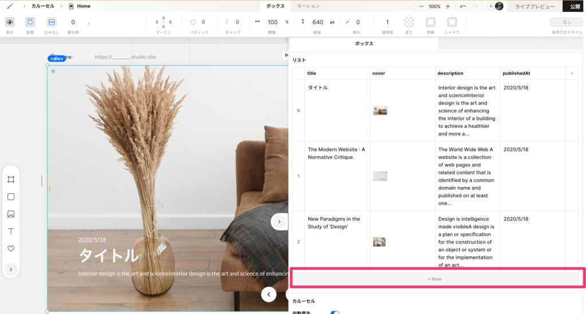Open cover thumbnail in row 1
586x314 pixels.
click(x=380, y=176)
